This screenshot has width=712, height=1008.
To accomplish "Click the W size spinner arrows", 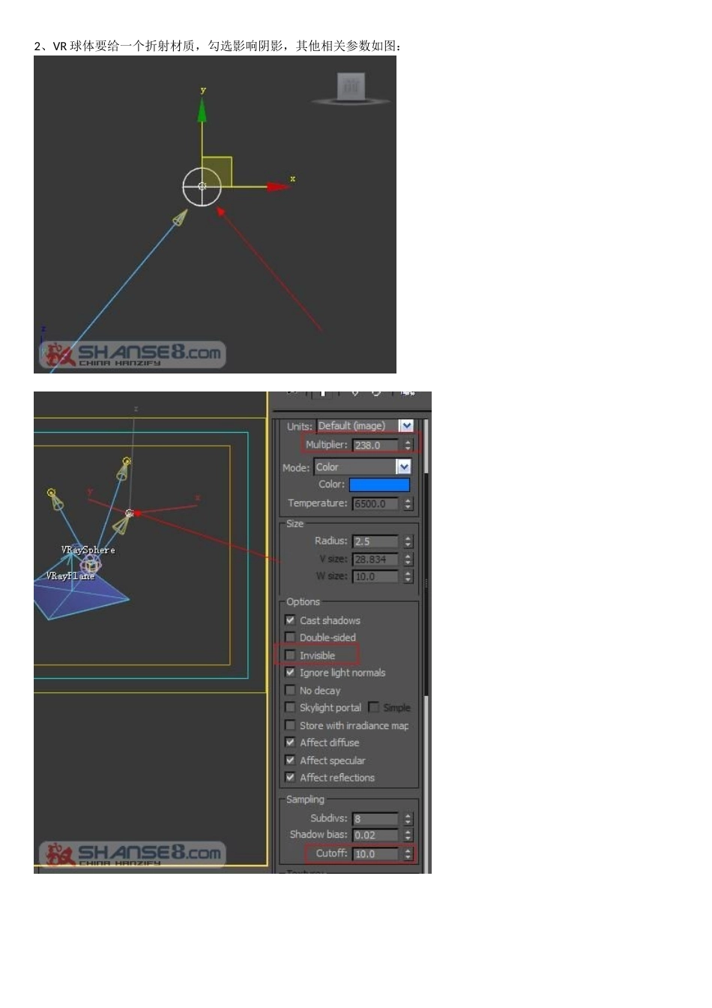I will (408, 576).
